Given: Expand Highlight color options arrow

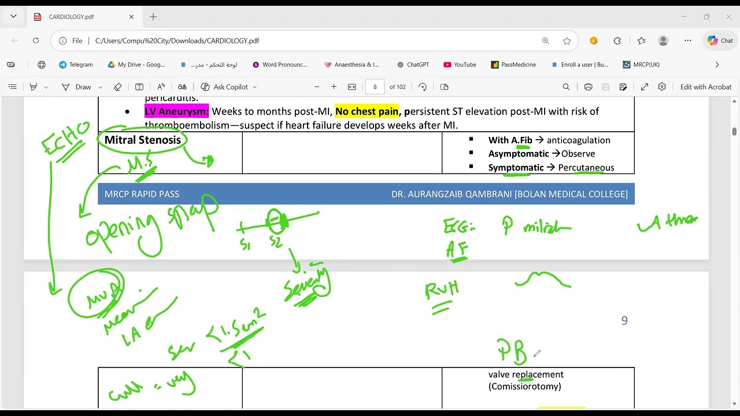Looking at the screenshot, I should point(46,87).
